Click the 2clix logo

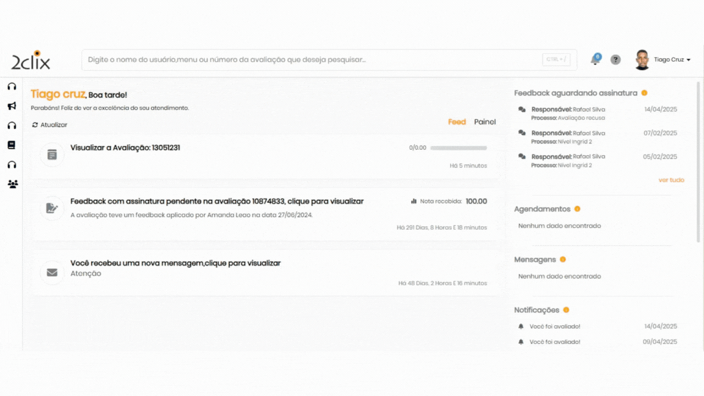31,61
